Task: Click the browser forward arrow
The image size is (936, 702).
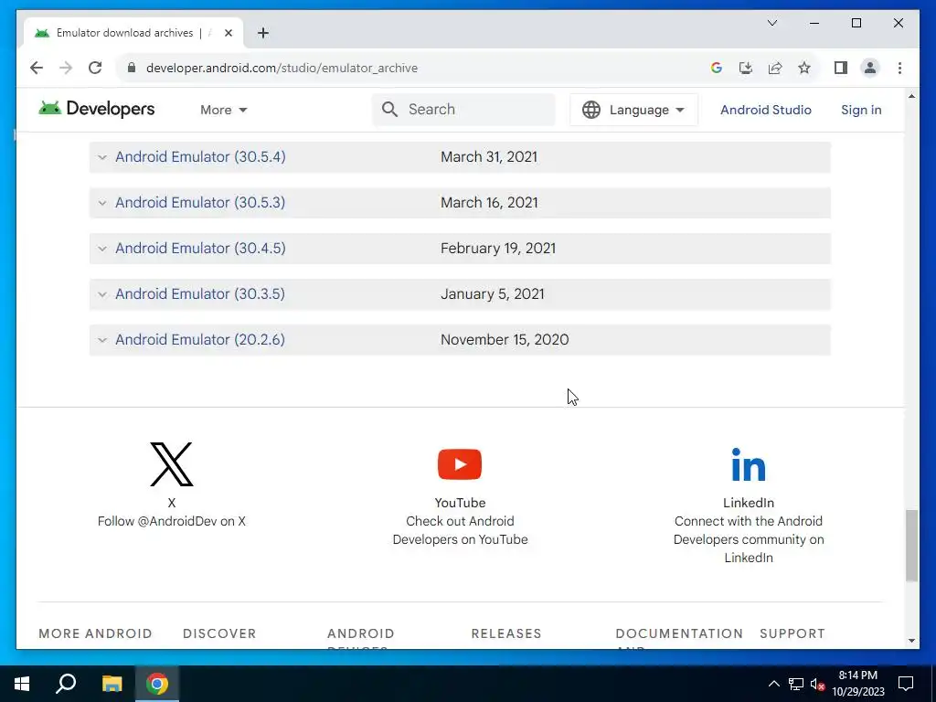Action: pyautogui.click(x=66, y=68)
